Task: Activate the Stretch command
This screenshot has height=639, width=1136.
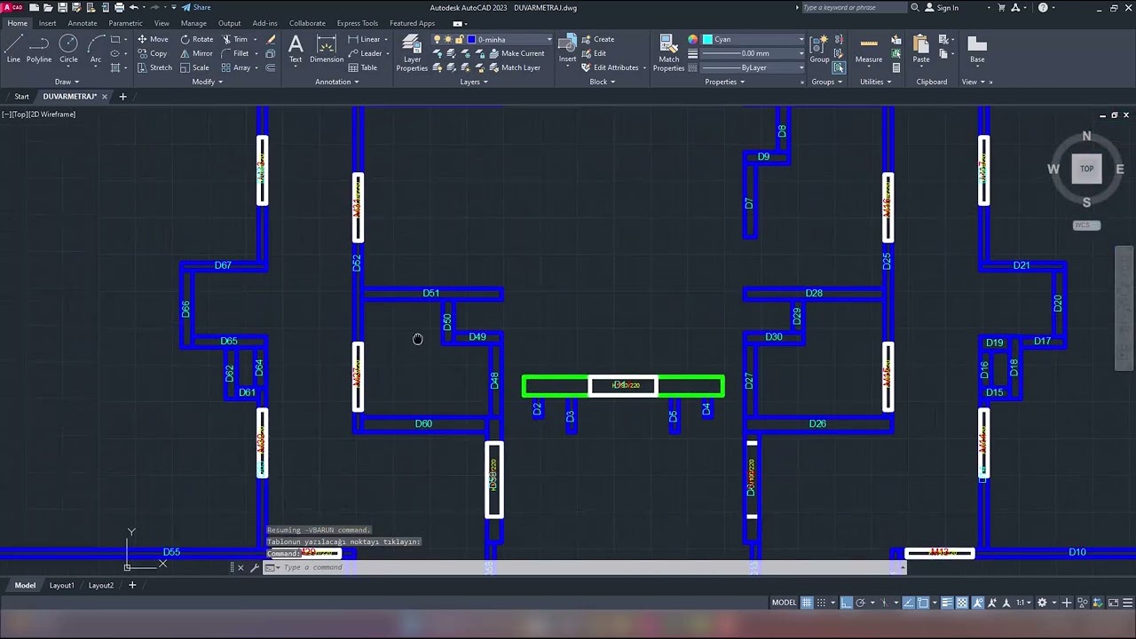Action: pos(154,67)
